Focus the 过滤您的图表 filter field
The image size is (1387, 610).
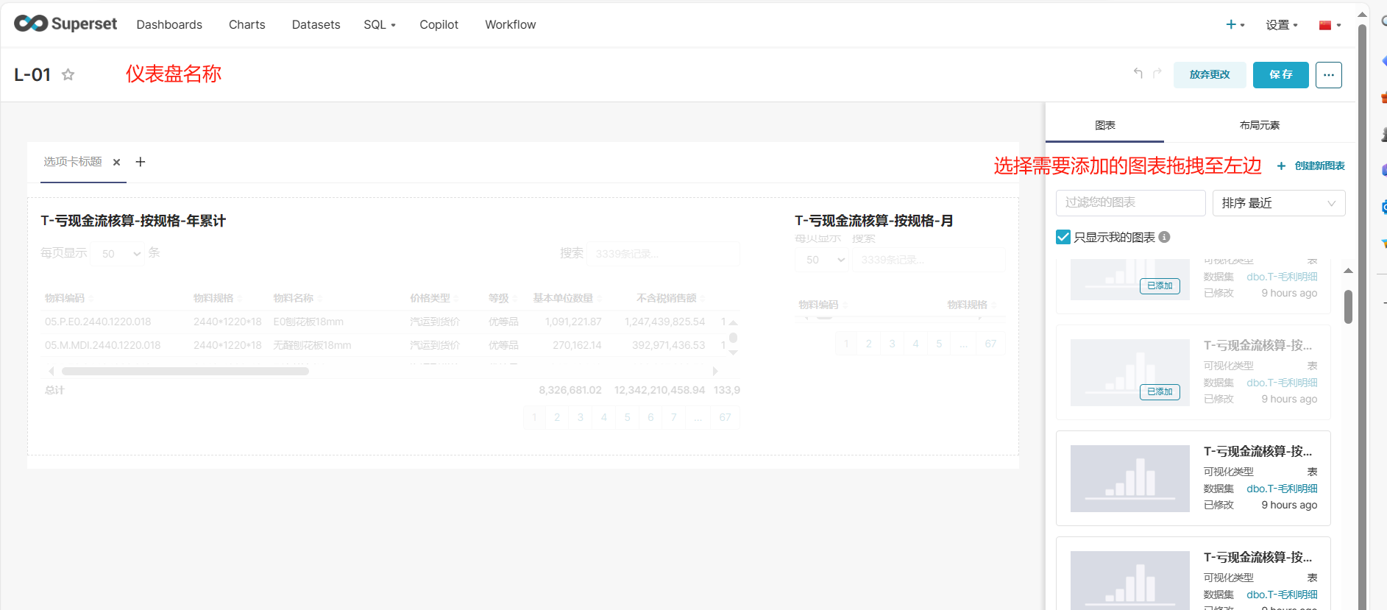pyautogui.click(x=1130, y=203)
